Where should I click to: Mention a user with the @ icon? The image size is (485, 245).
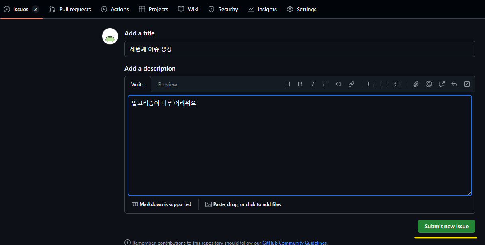428,84
